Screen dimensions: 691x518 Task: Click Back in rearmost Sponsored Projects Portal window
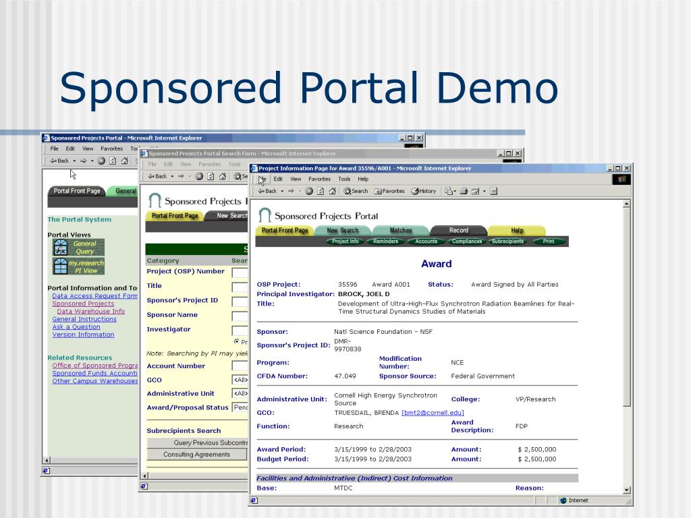point(59,161)
